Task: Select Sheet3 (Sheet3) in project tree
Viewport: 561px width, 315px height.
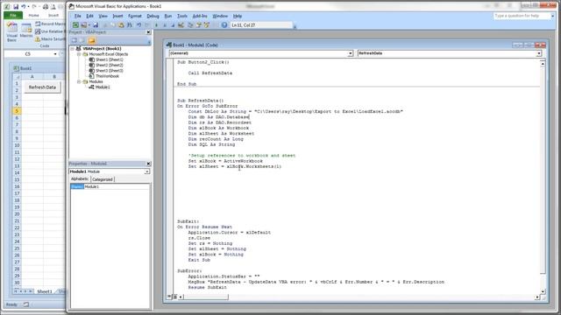Action: click(x=109, y=71)
